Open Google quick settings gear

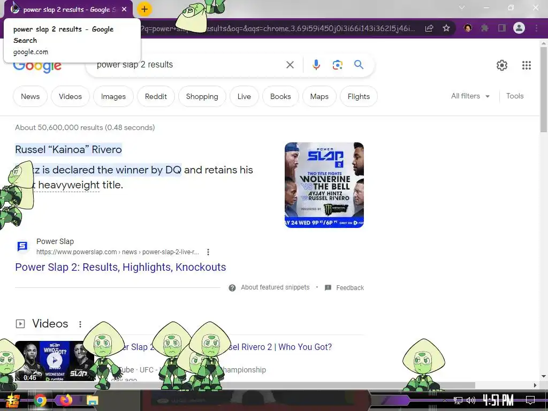[x=502, y=65]
